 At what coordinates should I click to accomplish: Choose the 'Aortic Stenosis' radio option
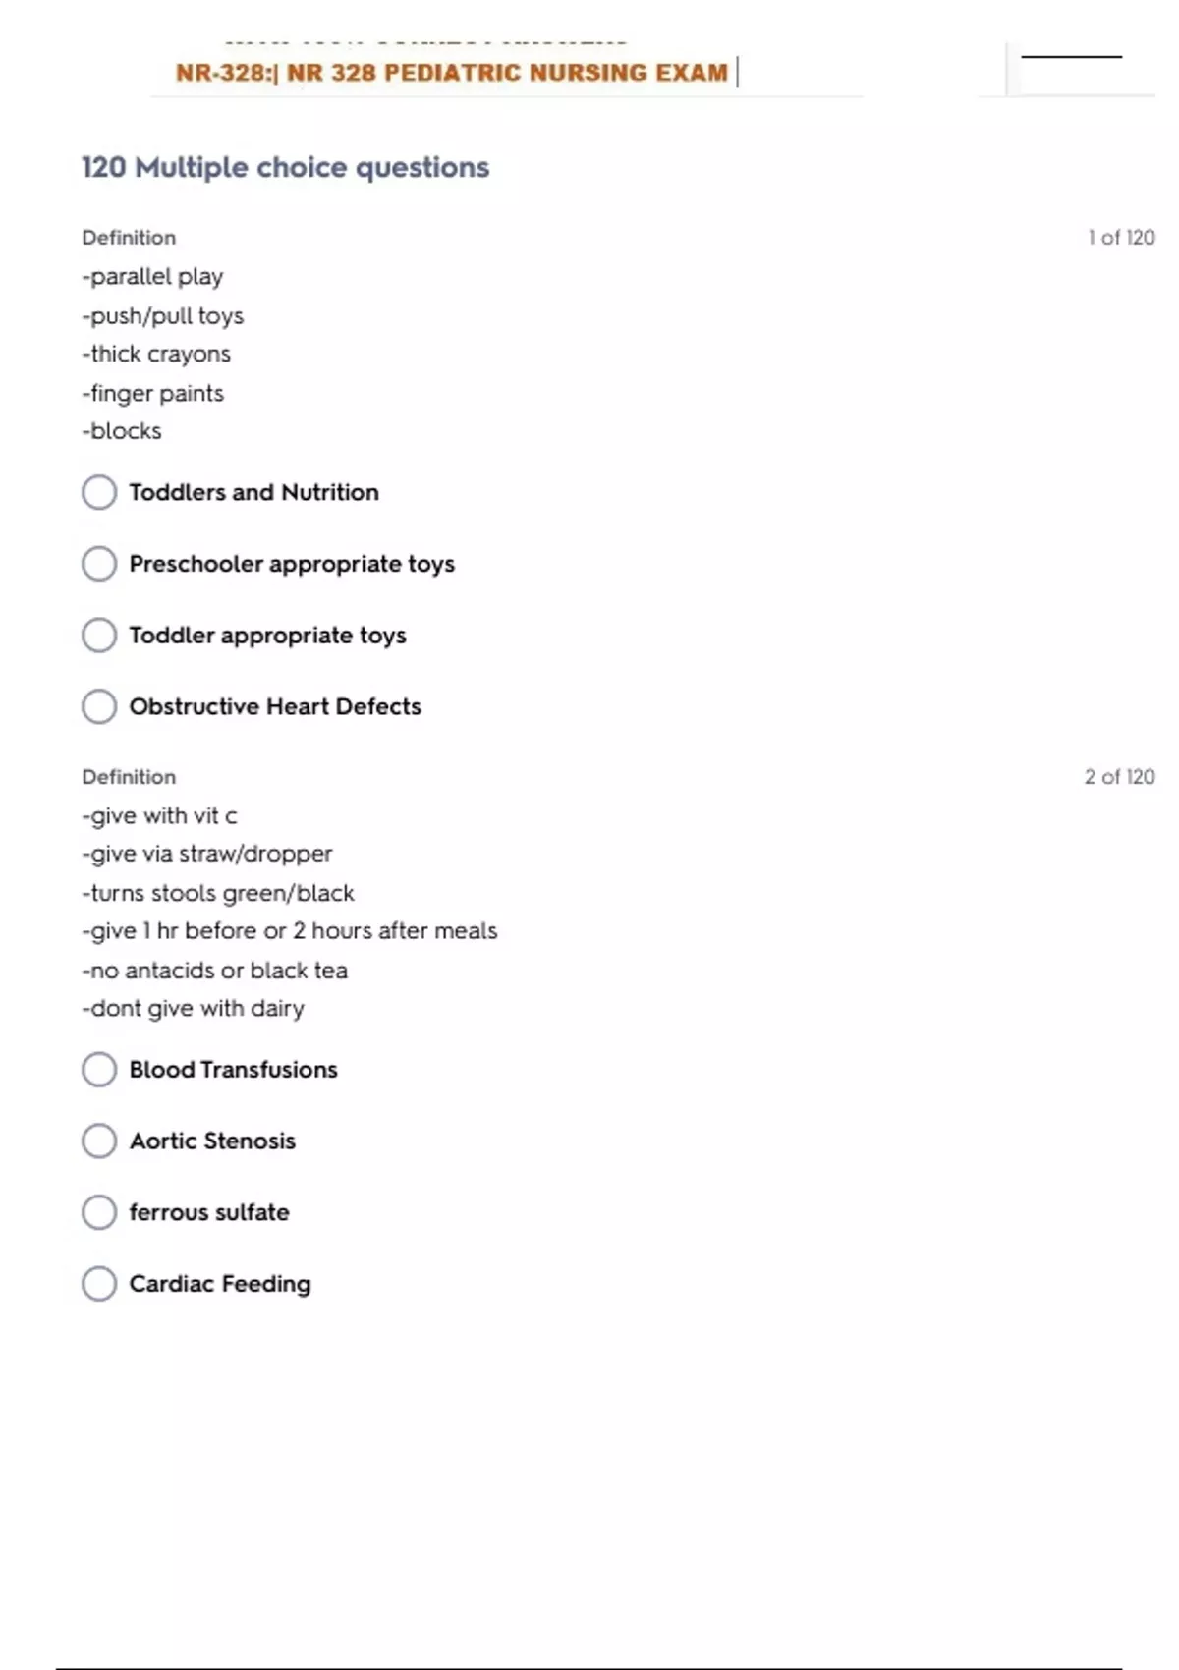point(99,1141)
